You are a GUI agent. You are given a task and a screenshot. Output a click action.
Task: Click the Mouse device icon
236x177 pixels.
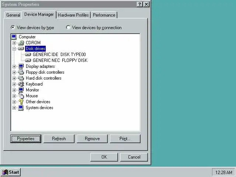(21, 96)
